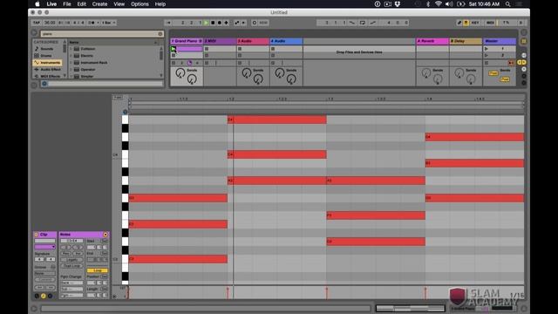Click the Punch-In switch icon

pos(352,23)
